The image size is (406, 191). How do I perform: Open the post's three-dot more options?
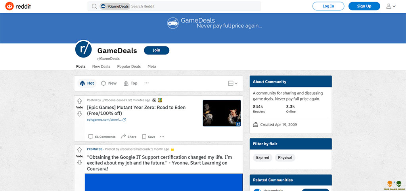pyautogui.click(x=162, y=137)
